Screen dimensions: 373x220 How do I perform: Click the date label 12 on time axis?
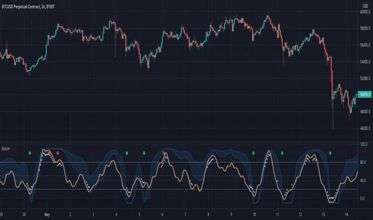301,214
